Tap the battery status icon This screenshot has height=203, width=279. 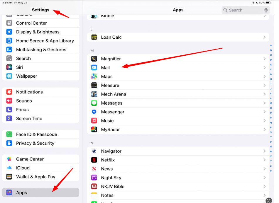tap(268, 3)
